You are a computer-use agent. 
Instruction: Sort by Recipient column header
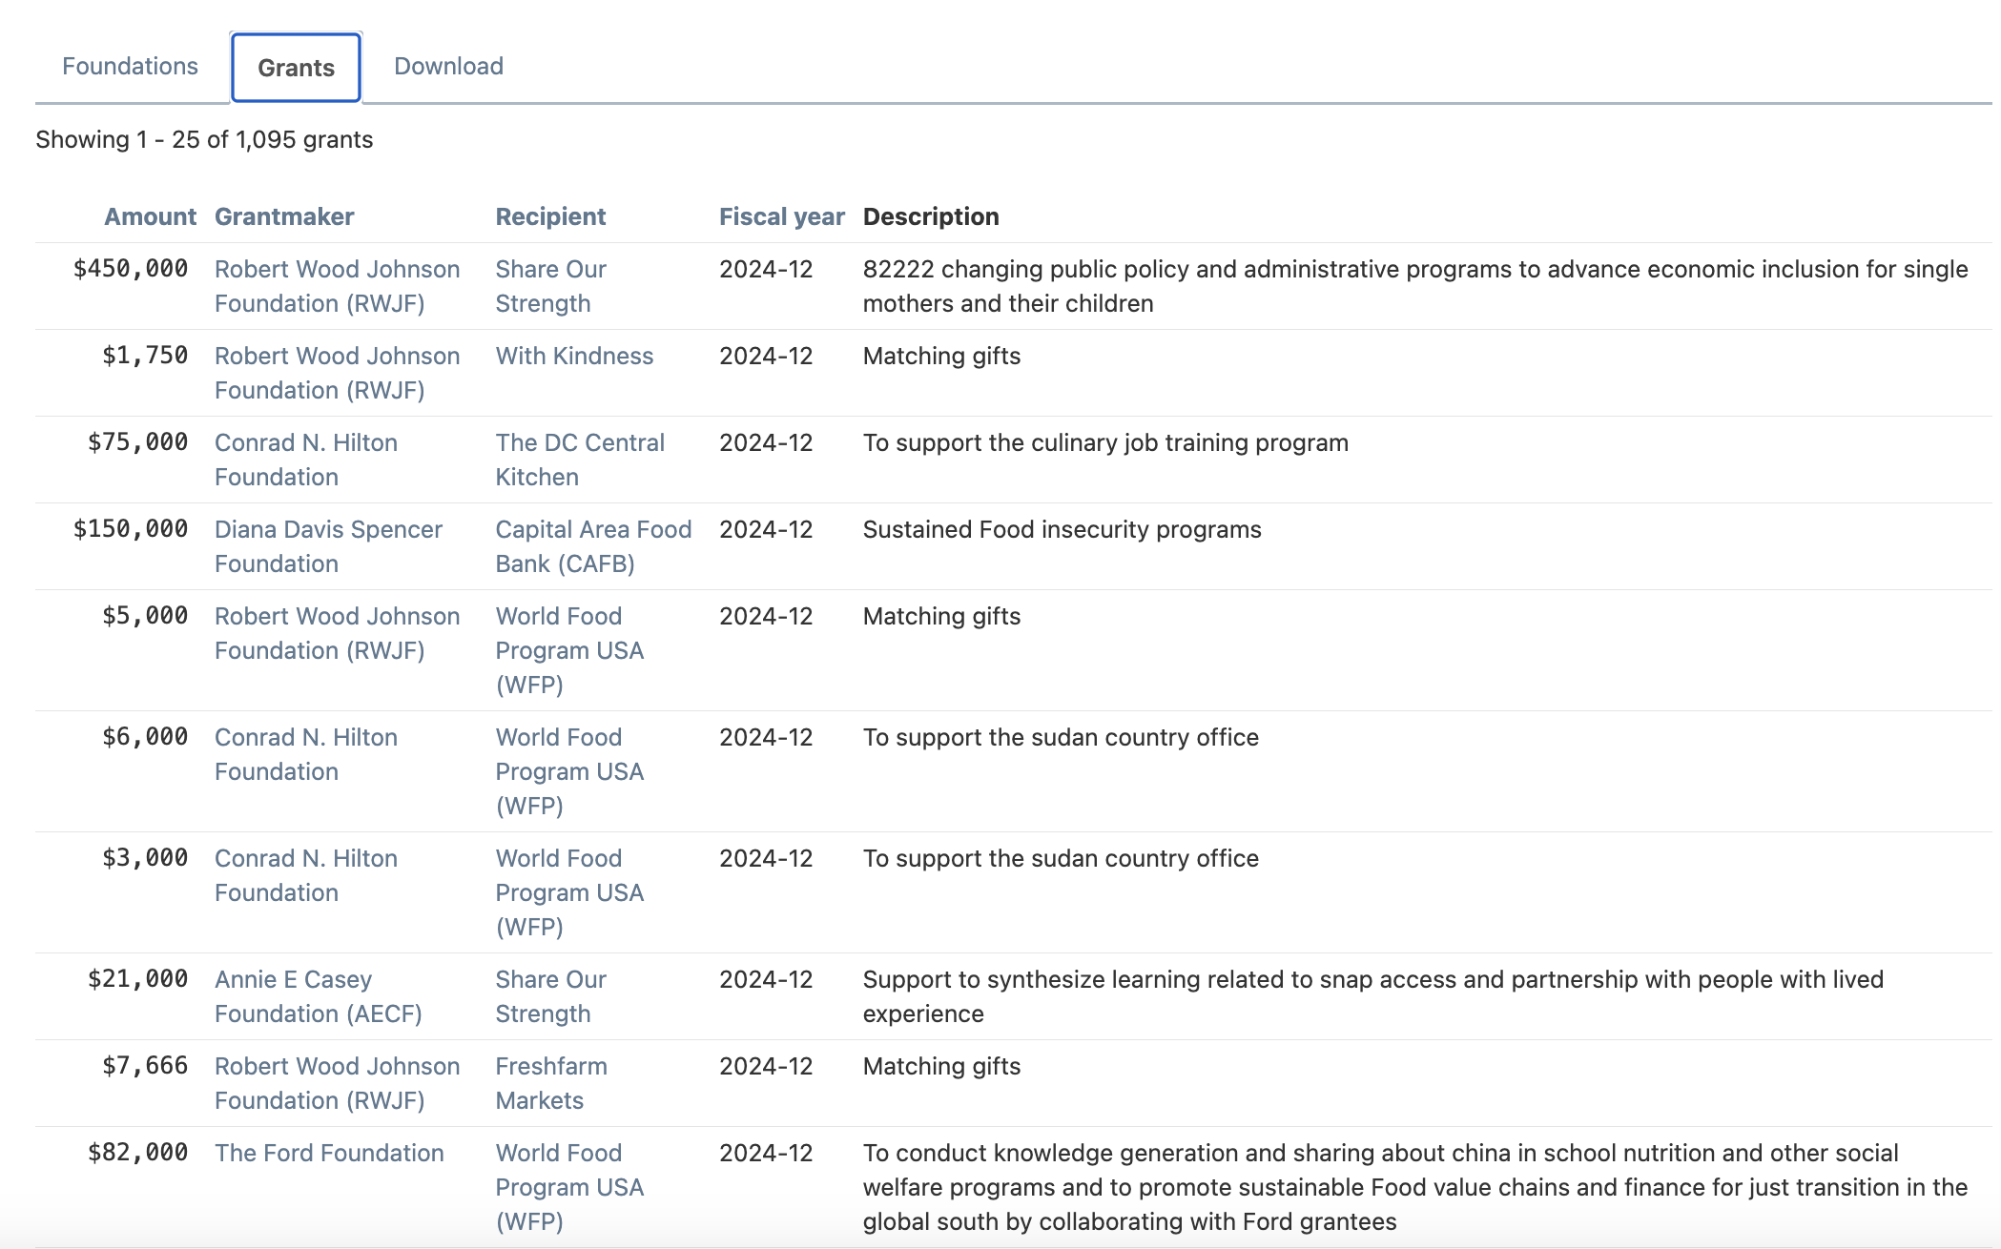(x=550, y=216)
